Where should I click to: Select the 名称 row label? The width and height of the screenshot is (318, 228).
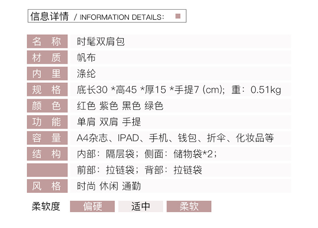(47, 41)
